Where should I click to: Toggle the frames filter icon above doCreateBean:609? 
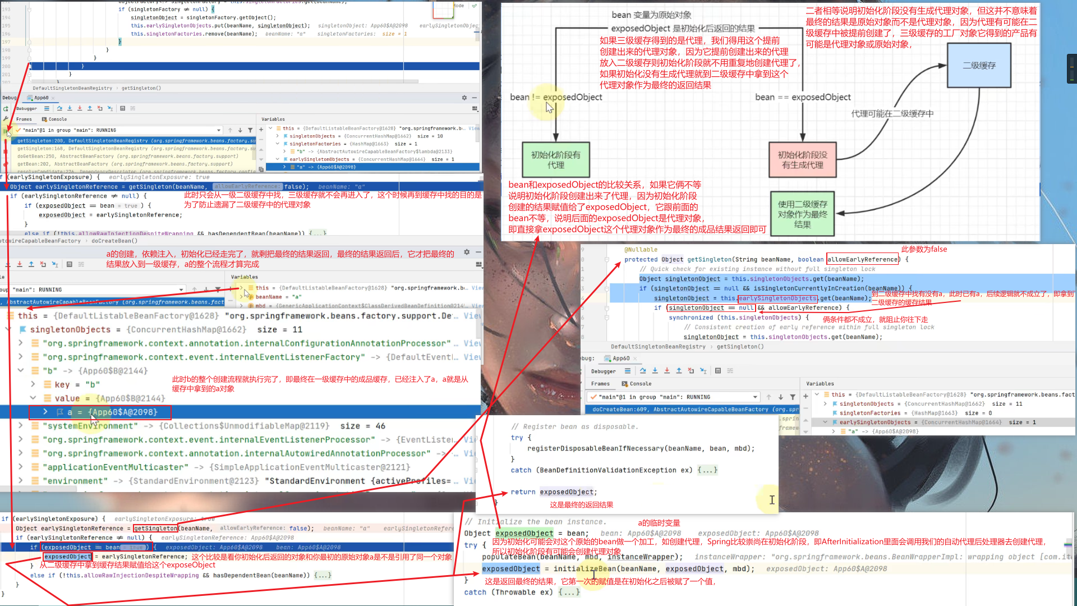(793, 397)
